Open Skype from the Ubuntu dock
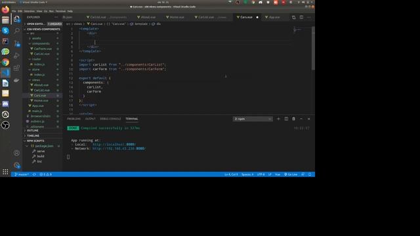The height and width of the screenshot is (236, 420). coord(5,31)
